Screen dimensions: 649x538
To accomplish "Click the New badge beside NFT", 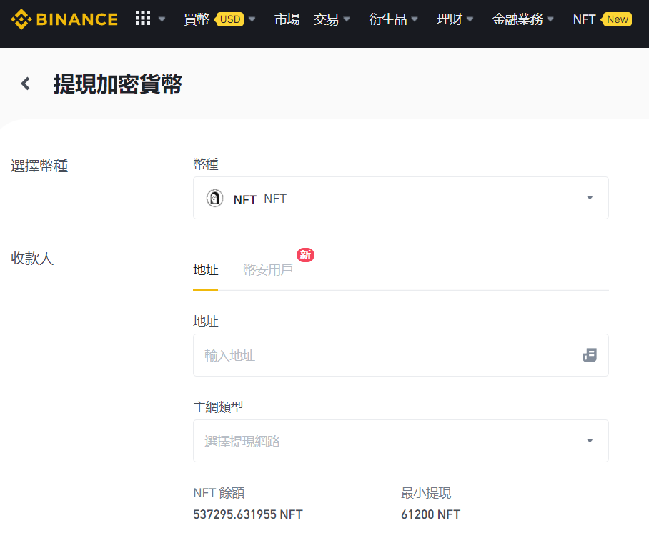I will [616, 19].
